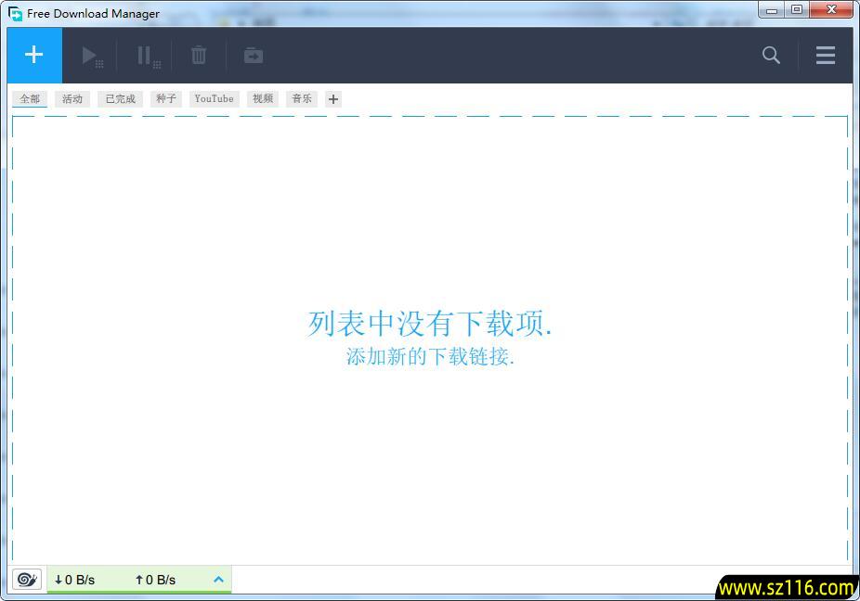Start all downloads with play icon
Viewport: 860px width, 601px height.
pyautogui.click(x=91, y=56)
